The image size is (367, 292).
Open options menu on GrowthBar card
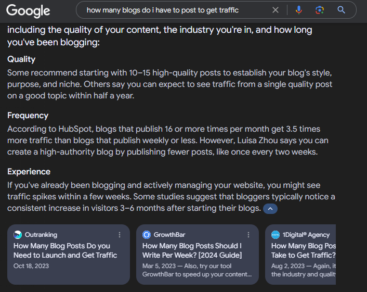(x=248, y=235)
